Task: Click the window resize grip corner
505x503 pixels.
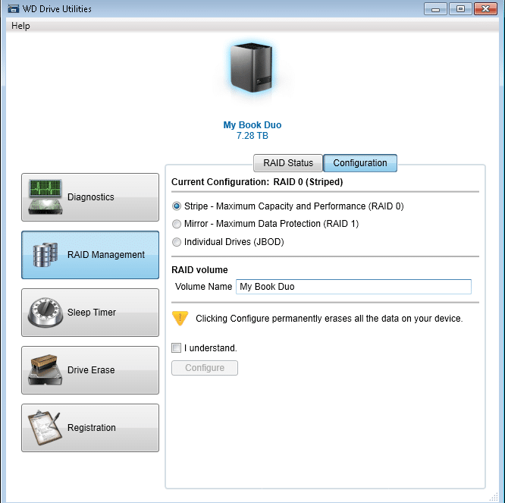Action: [x=494, y=498]
